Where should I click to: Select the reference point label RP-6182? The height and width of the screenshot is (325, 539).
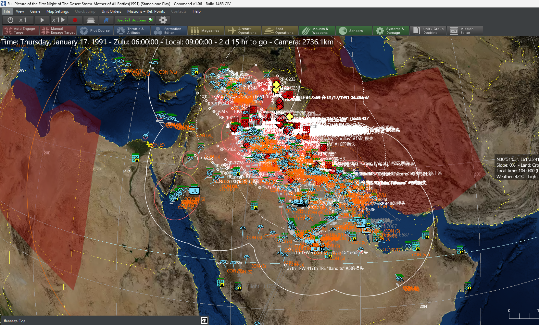click(x=228, y=149)
